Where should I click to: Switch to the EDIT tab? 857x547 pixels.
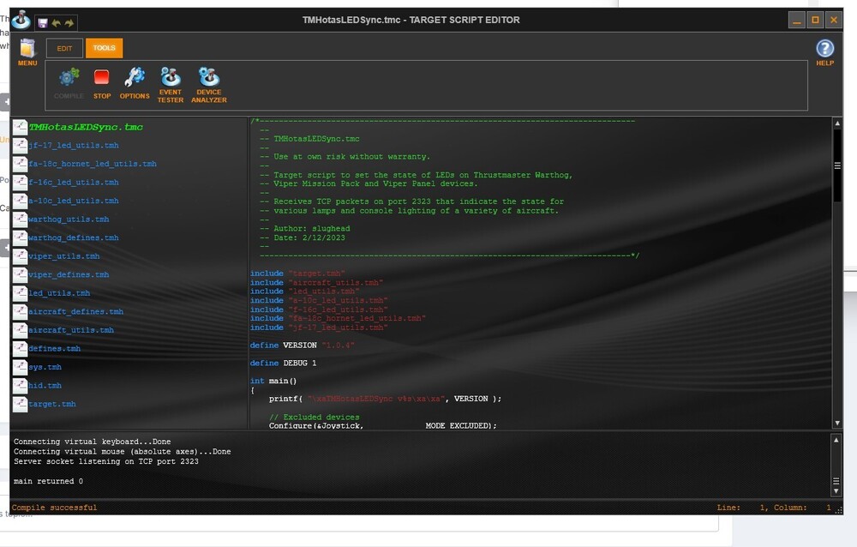point(64,47)
